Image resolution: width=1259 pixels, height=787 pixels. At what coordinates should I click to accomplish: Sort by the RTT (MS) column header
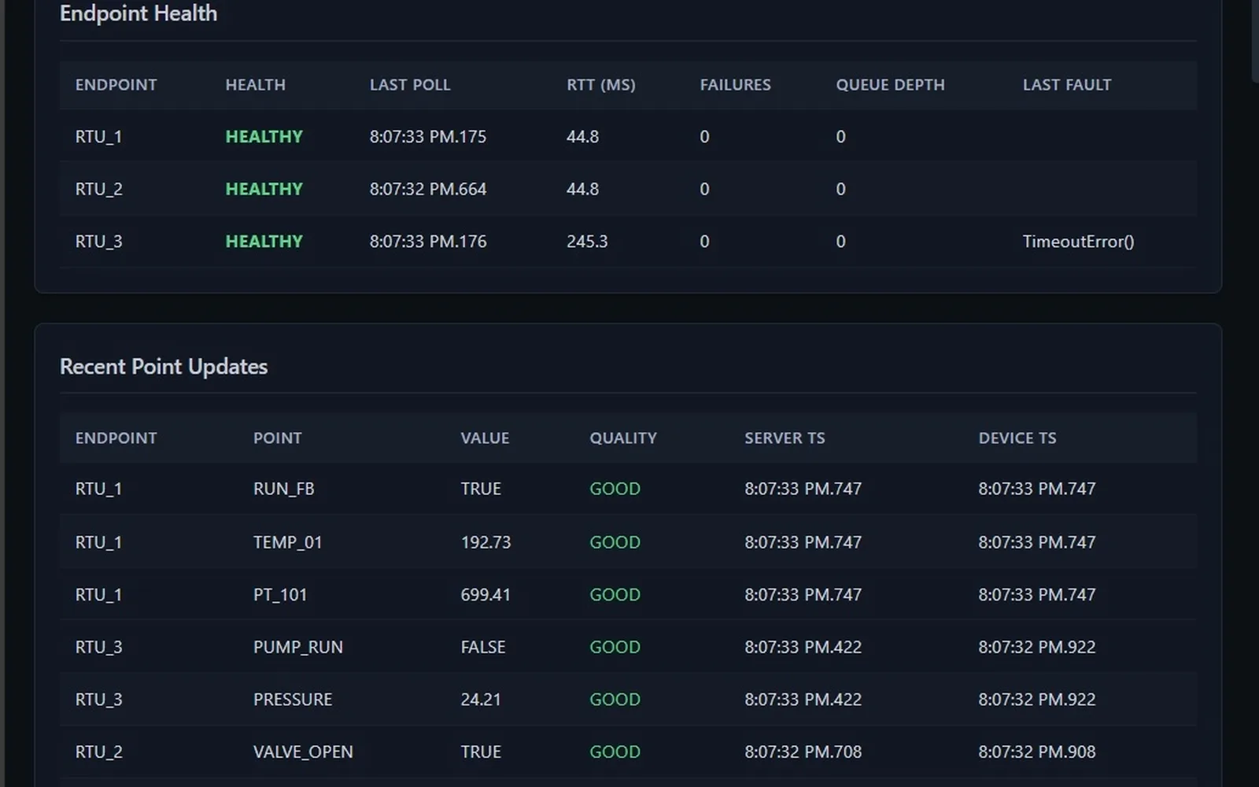click(601, 85)
